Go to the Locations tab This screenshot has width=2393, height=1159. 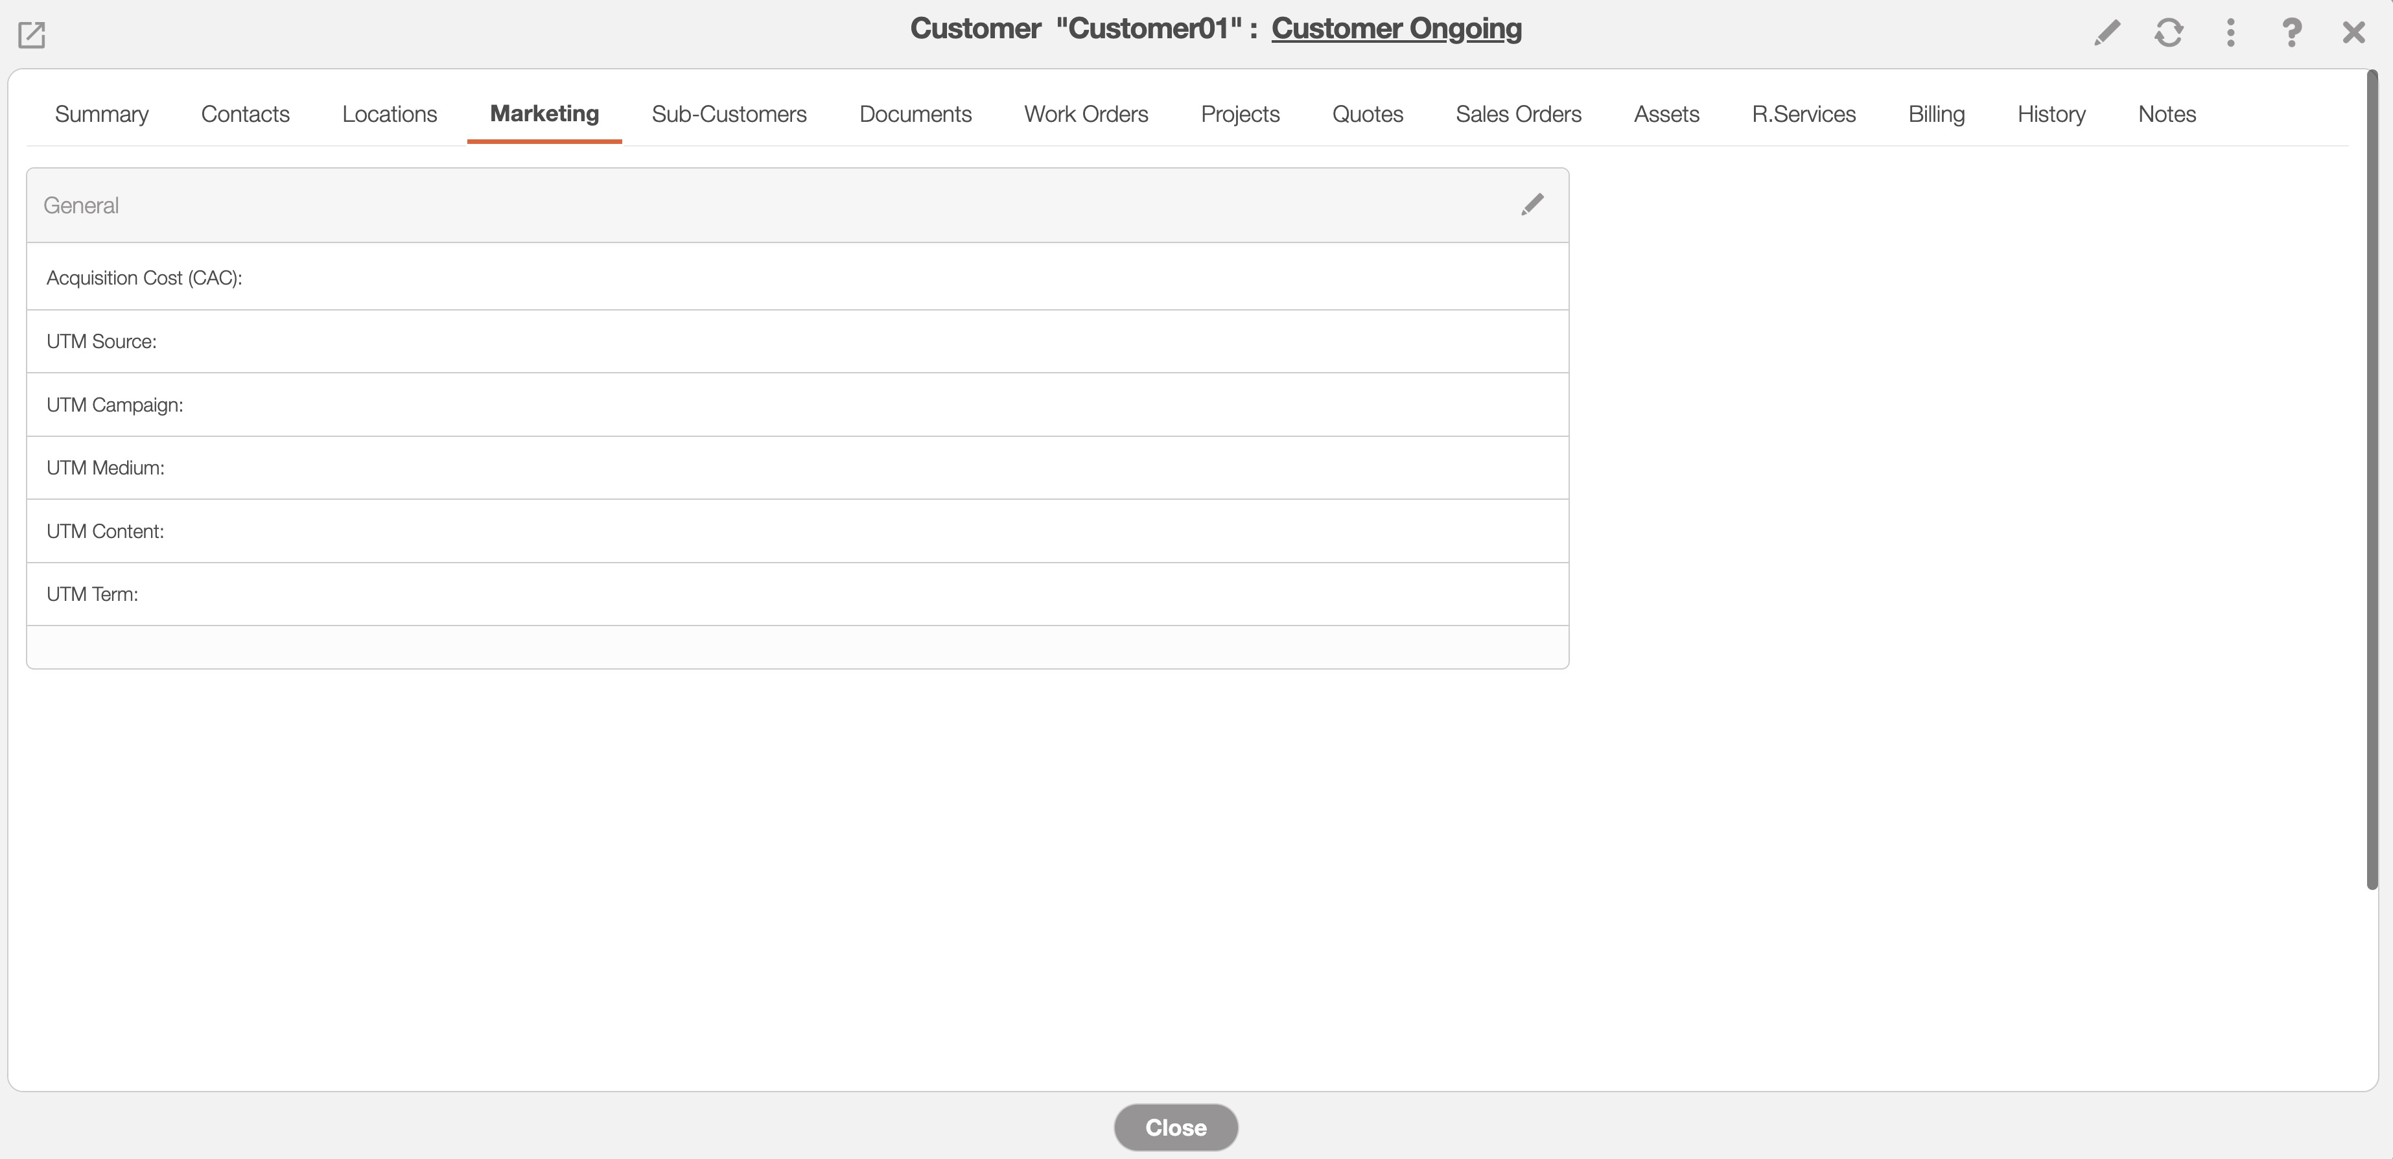[x=390, y=114]
